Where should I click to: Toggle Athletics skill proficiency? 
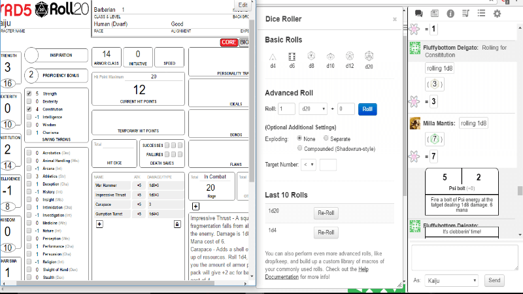click(29, 176)
